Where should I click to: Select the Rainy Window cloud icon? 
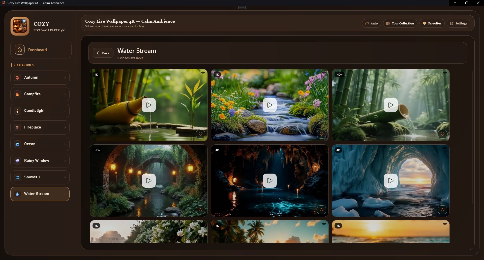pos(17,161)
